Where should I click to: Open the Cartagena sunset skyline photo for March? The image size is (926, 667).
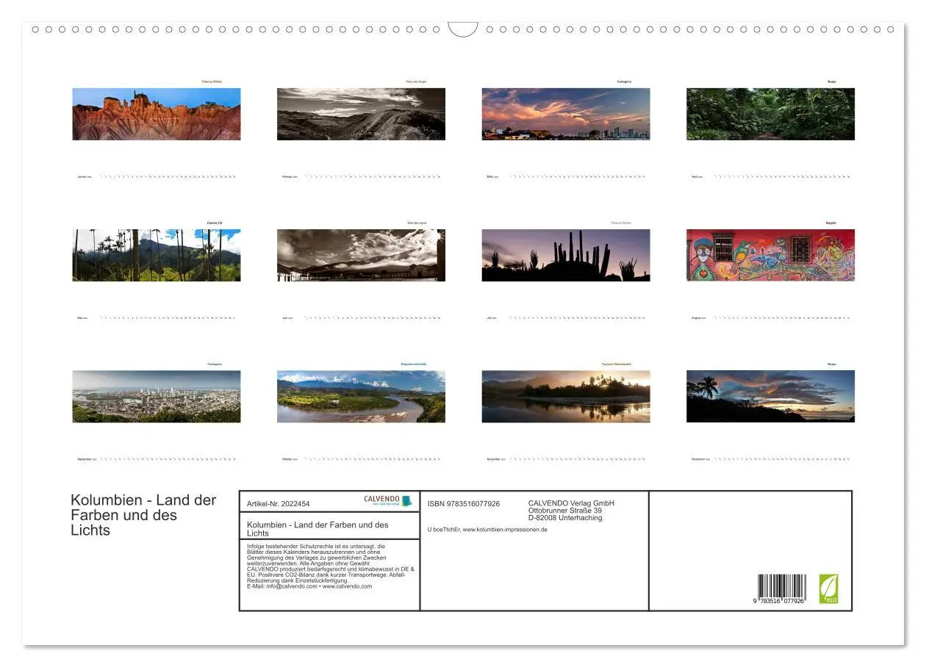coord(566,114)
